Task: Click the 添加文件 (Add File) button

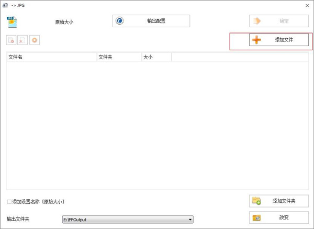Action: tap(279, 40)
